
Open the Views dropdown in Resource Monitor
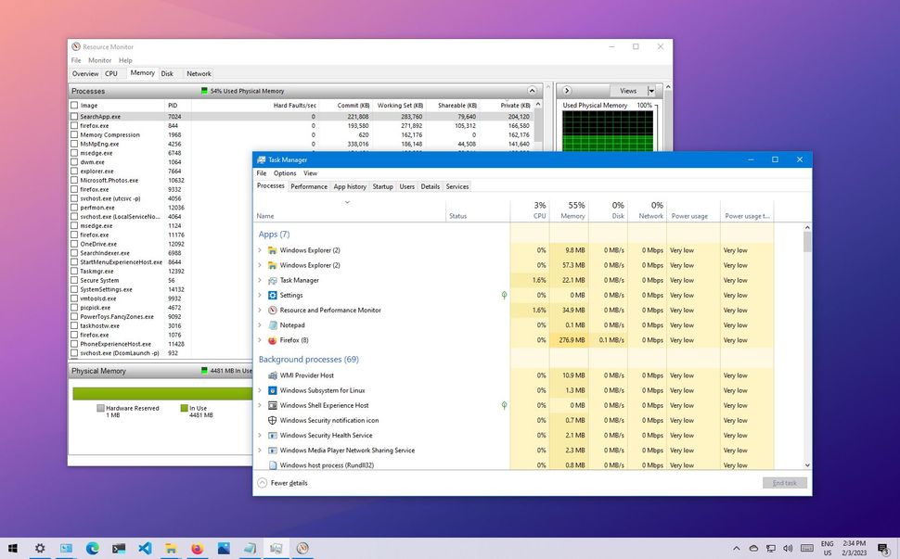(x=651, y=90)
